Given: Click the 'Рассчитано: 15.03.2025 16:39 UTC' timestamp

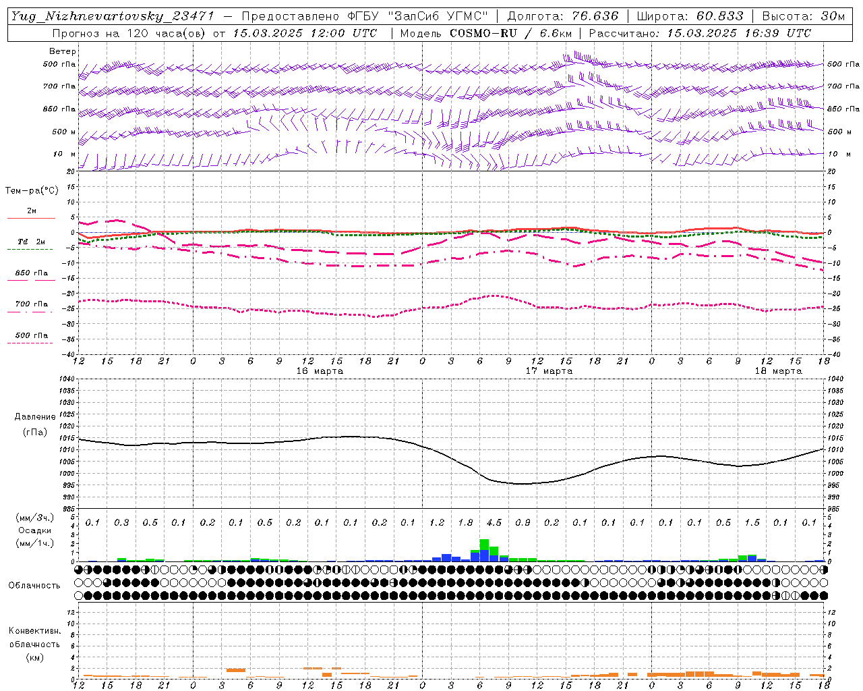Looking at the screenshot, I should pos(700,33).
